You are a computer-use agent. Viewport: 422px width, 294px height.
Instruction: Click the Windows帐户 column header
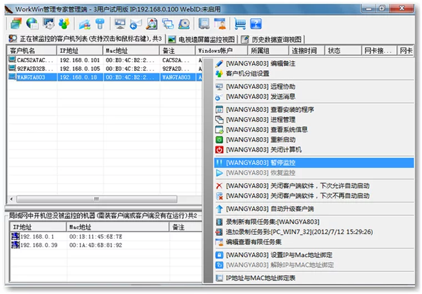[221, 50]
